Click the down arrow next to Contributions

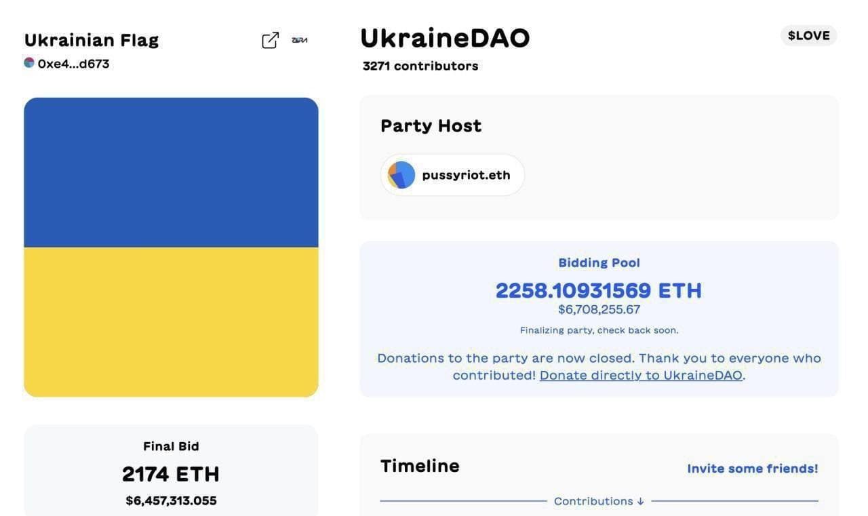pos(640,501)
